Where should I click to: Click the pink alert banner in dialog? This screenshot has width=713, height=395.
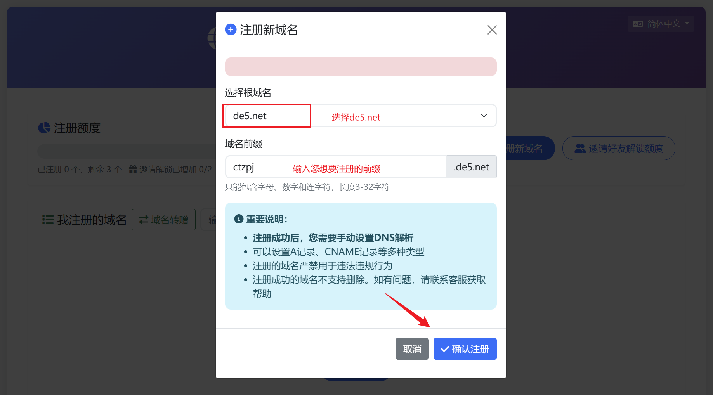(x=361, y=67)
